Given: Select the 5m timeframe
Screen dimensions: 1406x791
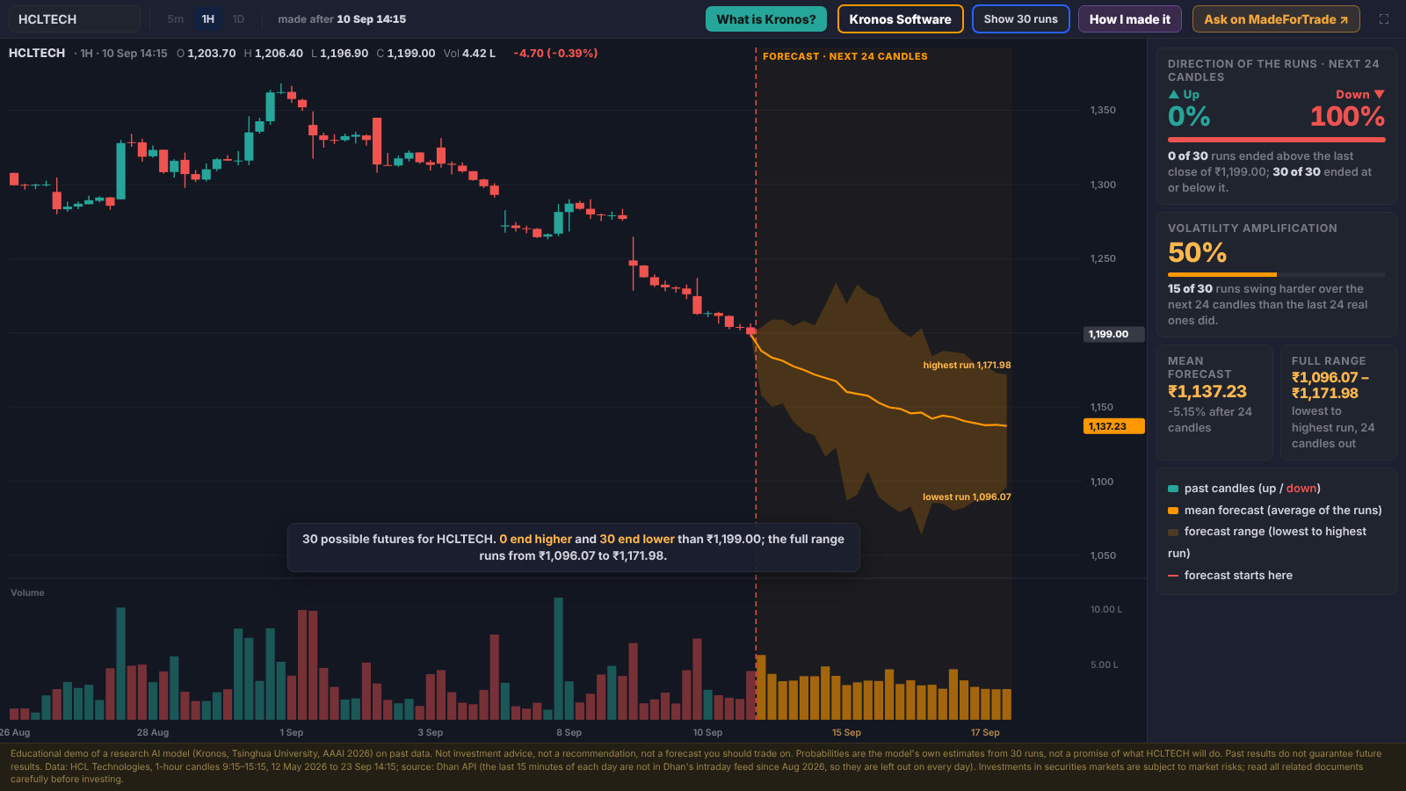Looking at the screenshot, I should click(x=176, y=19).
